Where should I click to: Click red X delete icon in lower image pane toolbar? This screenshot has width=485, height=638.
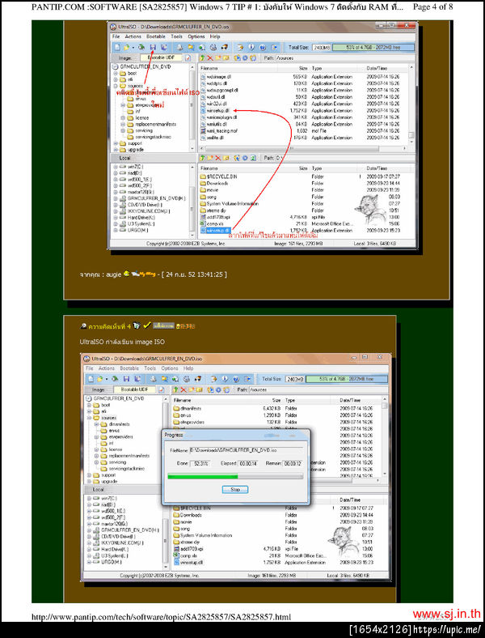pyautogui.click(x=183, y=389)
